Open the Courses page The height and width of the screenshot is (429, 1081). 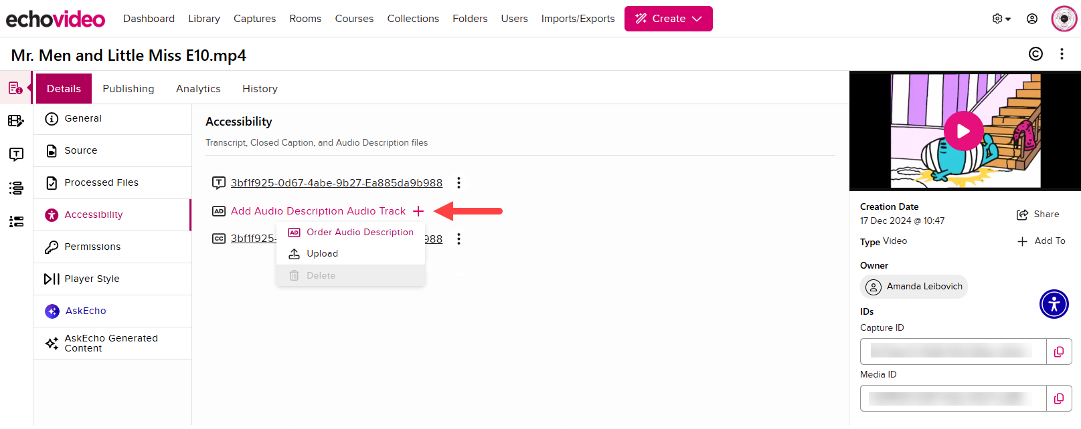coord(354,19)
